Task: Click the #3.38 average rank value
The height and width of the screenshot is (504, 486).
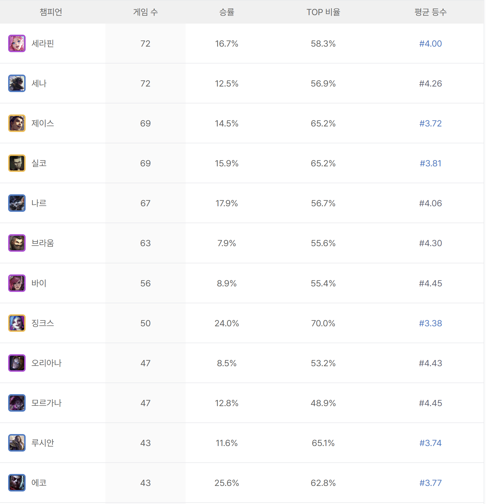Action: [x=430, y=323]
